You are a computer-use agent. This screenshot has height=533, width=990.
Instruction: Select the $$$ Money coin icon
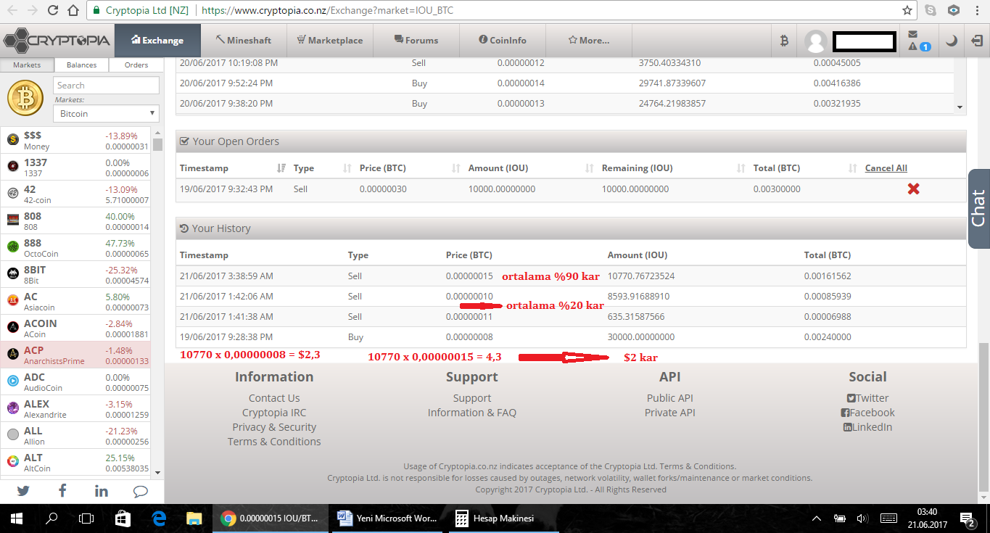pyautogui.click(x=12, y=140)
